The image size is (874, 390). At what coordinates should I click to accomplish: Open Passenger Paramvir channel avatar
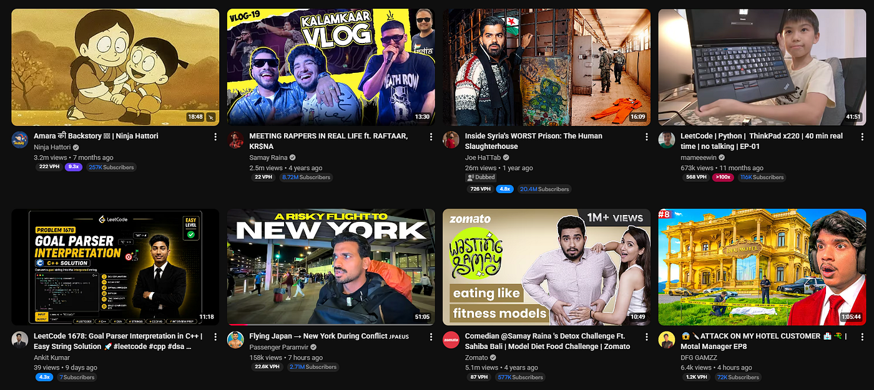[x=235, y=340]
